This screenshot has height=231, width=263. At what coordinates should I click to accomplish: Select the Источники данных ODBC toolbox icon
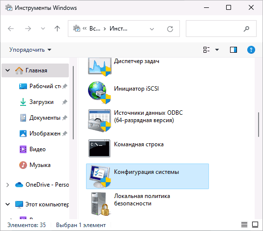[x=99, y=121]
